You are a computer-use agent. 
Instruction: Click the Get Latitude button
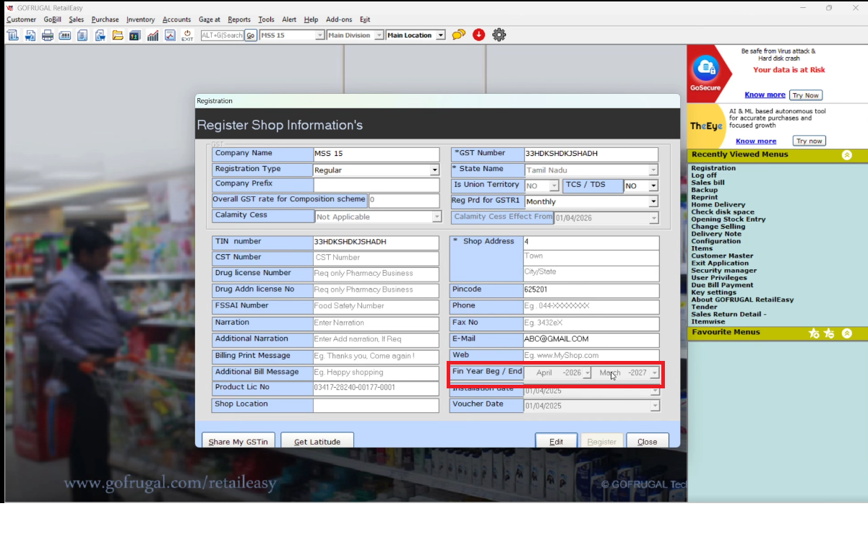pos(317,441)
